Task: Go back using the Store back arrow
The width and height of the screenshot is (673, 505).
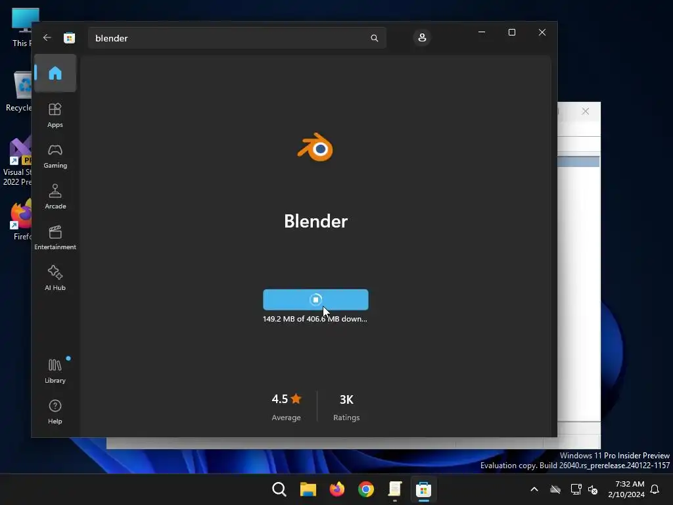Action: coord(47,37)
